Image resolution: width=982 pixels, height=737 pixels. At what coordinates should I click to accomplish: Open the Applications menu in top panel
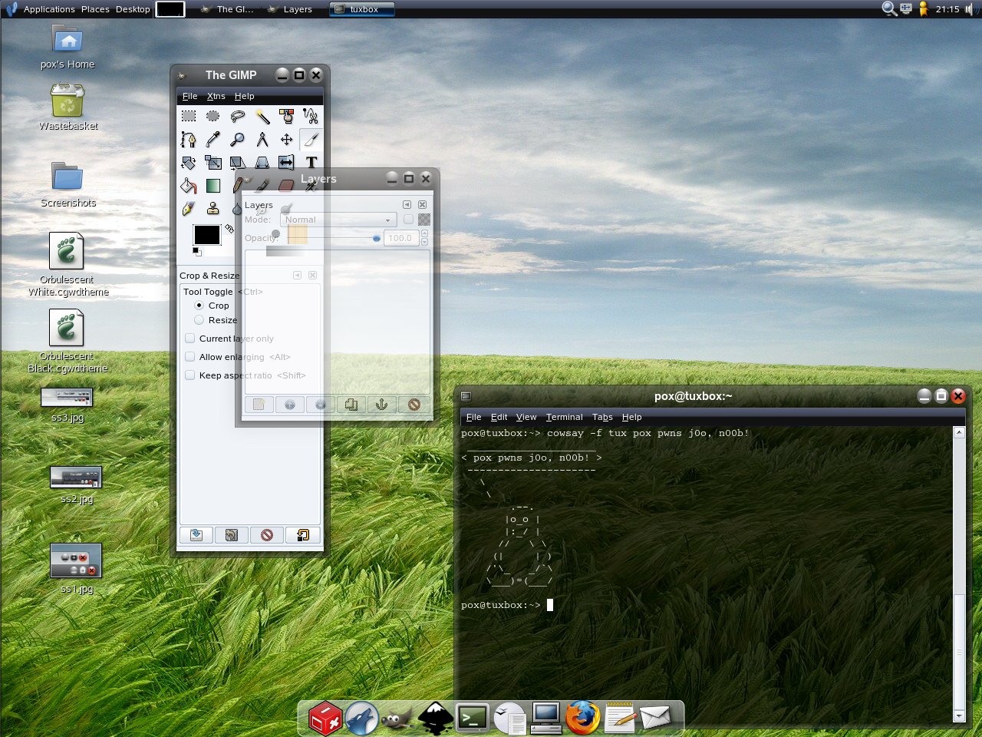[x=49, y=9]
